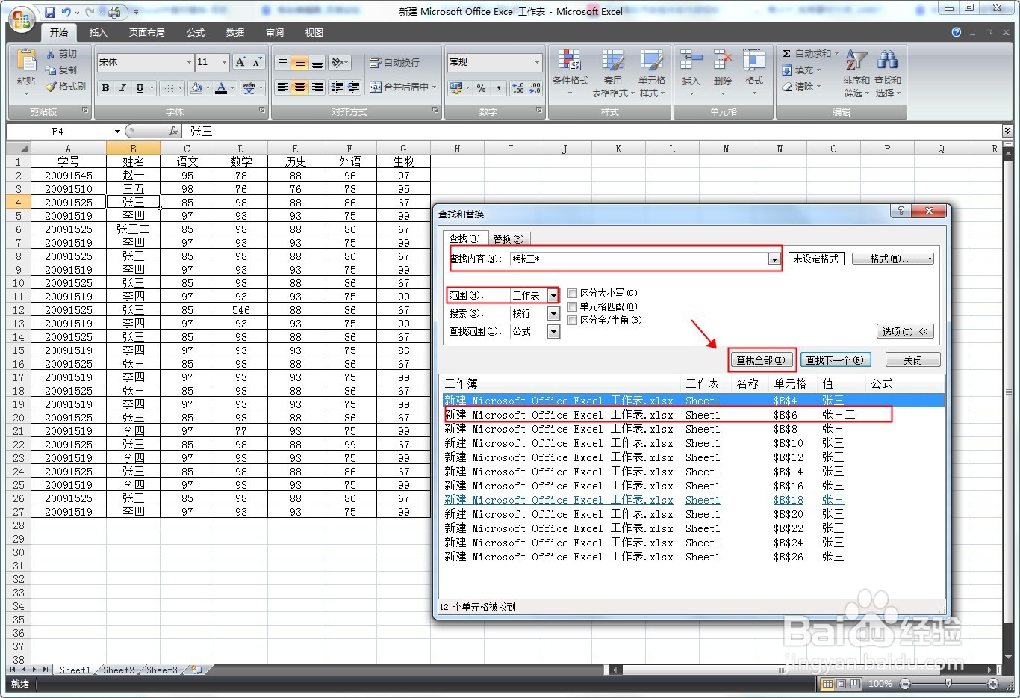The image size is (1020, 698).
Task: Open Find and Select (查找和选择) binoculars
Action: [x=888, y=73]
